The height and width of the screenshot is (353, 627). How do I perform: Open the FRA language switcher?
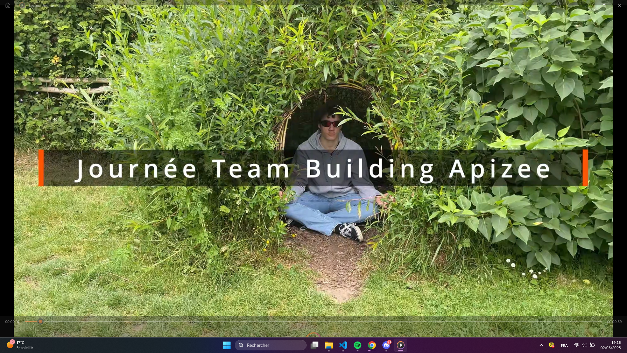click(x=564, y=345)
